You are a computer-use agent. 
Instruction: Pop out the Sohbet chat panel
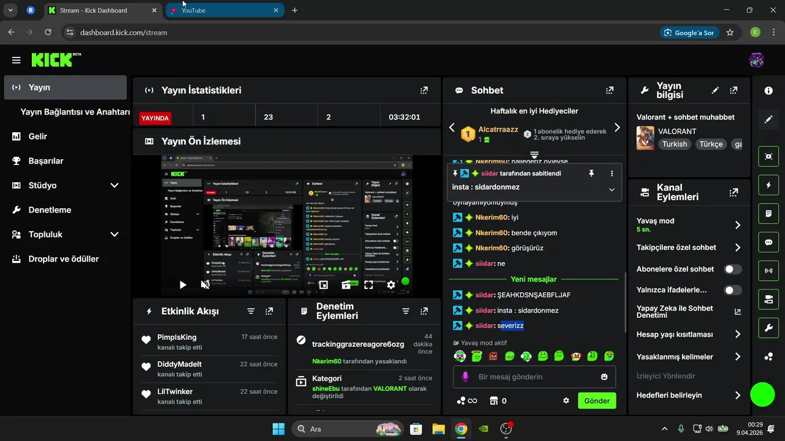610,90
